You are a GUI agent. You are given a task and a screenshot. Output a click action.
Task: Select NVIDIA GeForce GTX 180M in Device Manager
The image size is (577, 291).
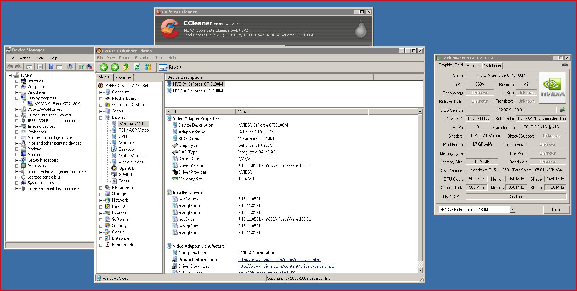tap(57, 104)
